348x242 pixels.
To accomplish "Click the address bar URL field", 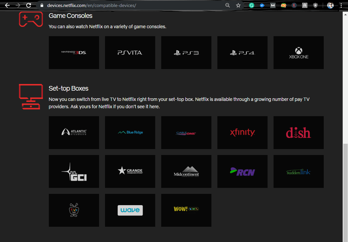I will coord(100,5).
